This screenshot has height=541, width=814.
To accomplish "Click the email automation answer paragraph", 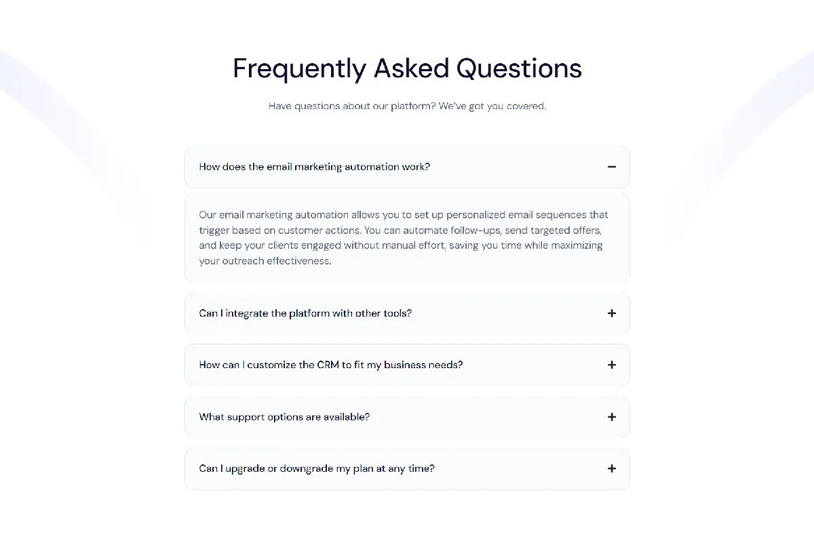I will 407,238.
